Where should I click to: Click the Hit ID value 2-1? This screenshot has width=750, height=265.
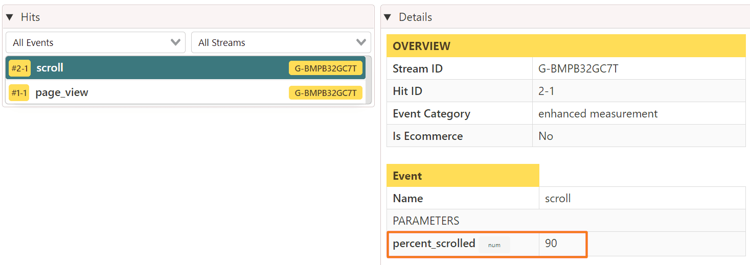547,91
